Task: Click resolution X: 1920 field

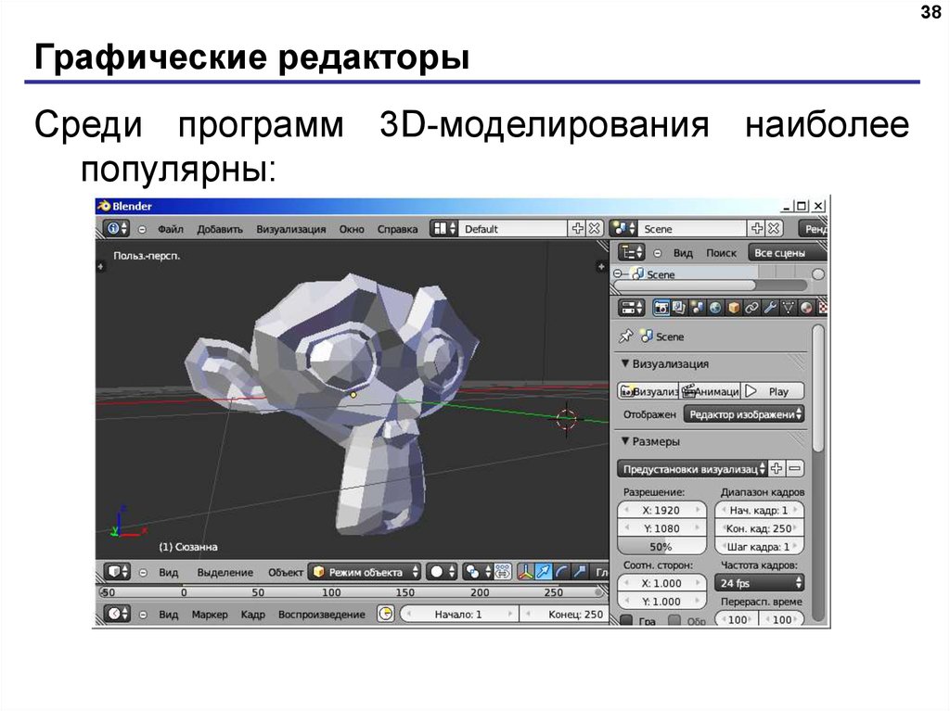Action: coord(661,510)
